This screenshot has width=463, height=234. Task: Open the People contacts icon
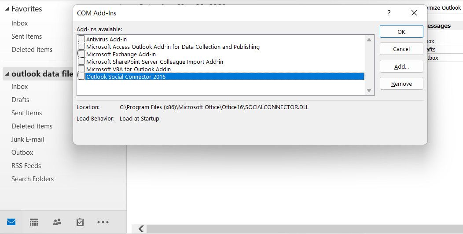coord(57,222)
